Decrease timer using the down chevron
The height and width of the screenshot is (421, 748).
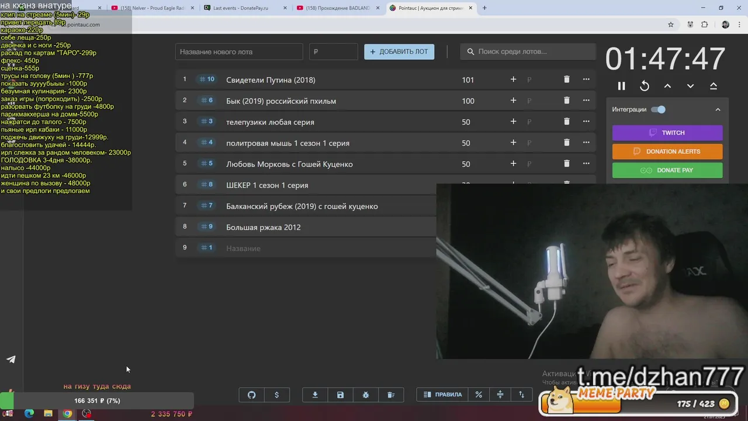click(x=690, y=86)
